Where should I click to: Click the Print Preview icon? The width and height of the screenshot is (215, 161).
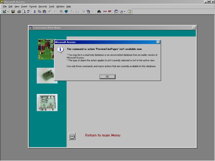click(x=24, y=11)
